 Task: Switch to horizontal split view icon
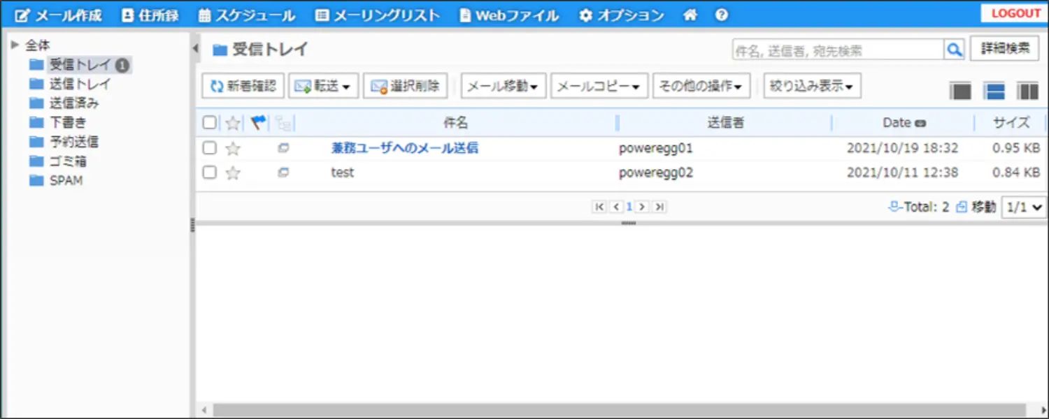click(x=994, y=91)
